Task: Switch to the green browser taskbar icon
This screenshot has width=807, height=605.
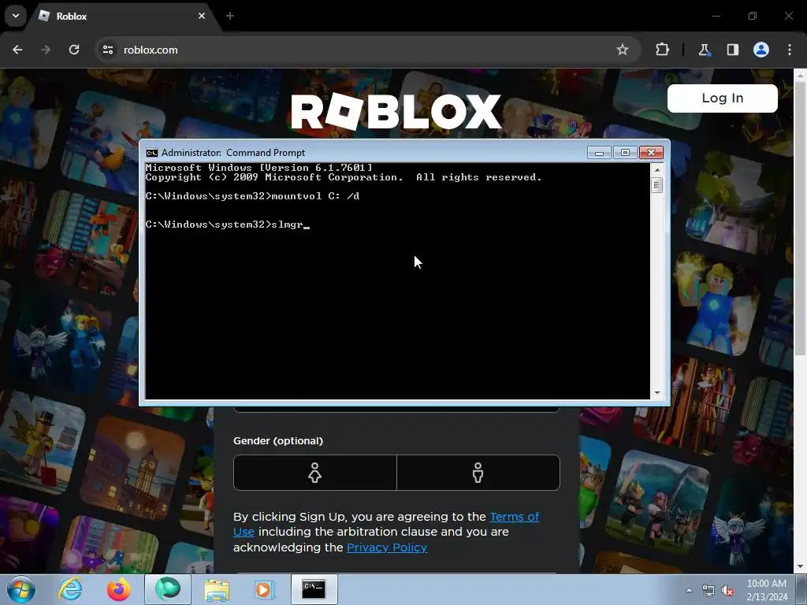Action: [x=168, y=589]
